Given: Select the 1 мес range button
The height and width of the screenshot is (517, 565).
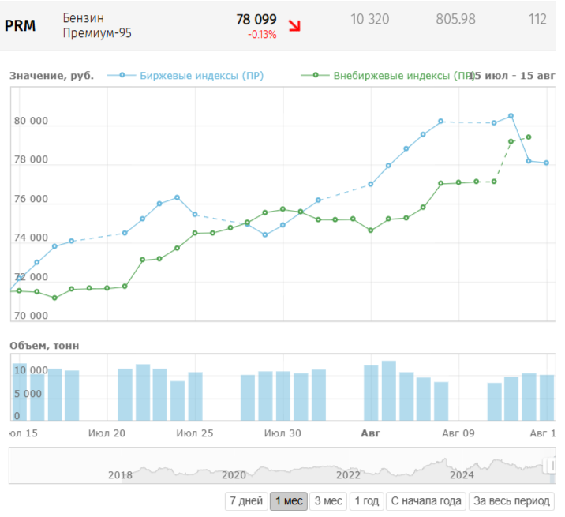Looking at the screenshot, I should [x=289, y=501].
